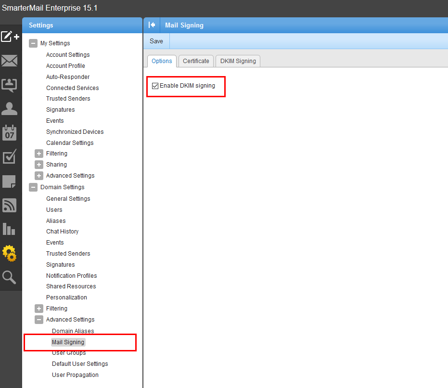Screen dimensions: 448x388
Task: Expand Filtering under My Settings
Action: click(x=39, y=154)
